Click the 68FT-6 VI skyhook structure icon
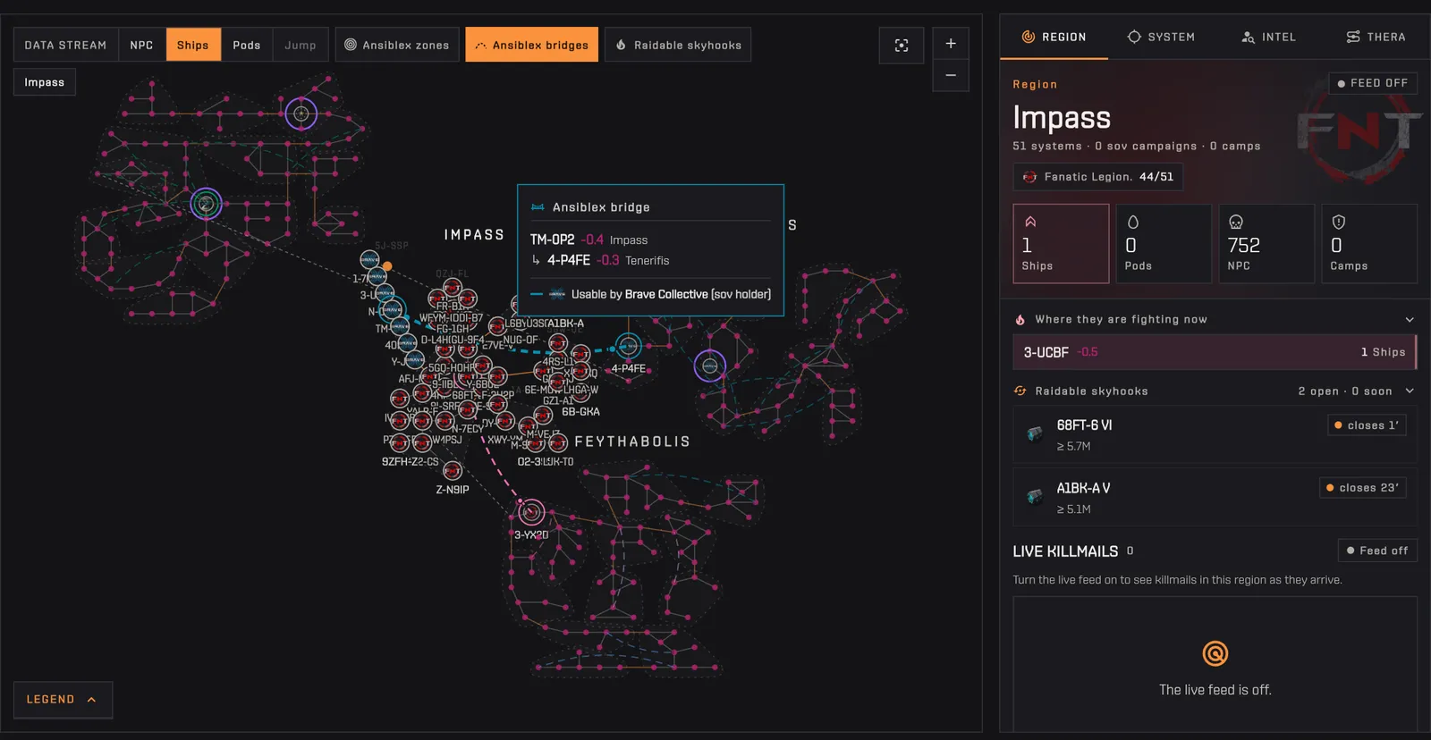This screenshot has width=1431, height=740. pos(1035,434)
